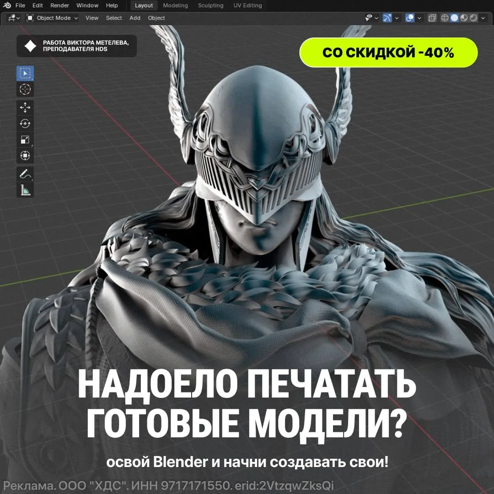Select the Measure tool
This screenshot has width=494, height=494.
pyautogui.click(x=25, y=190)
